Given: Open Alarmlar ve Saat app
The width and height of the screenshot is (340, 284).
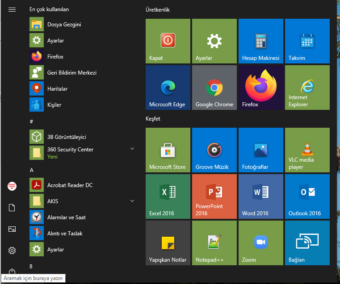Looking at the screenshot, I should (x=82, y=217).
